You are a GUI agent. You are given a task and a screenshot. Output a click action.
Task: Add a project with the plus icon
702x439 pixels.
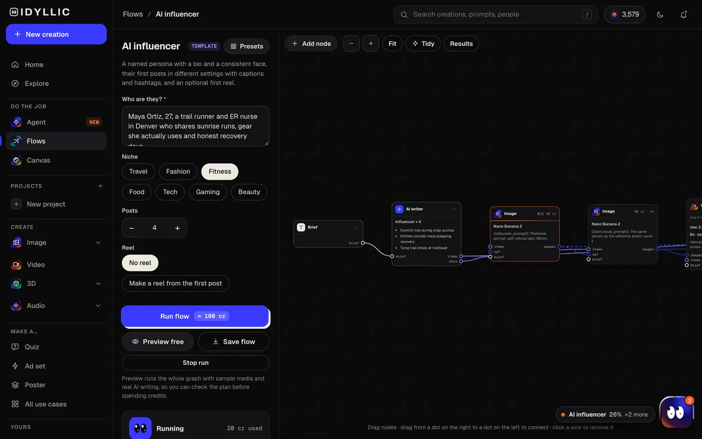coord(100,186)
